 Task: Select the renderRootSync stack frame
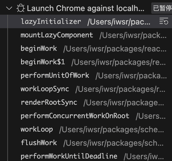click(x=86, y=102)
